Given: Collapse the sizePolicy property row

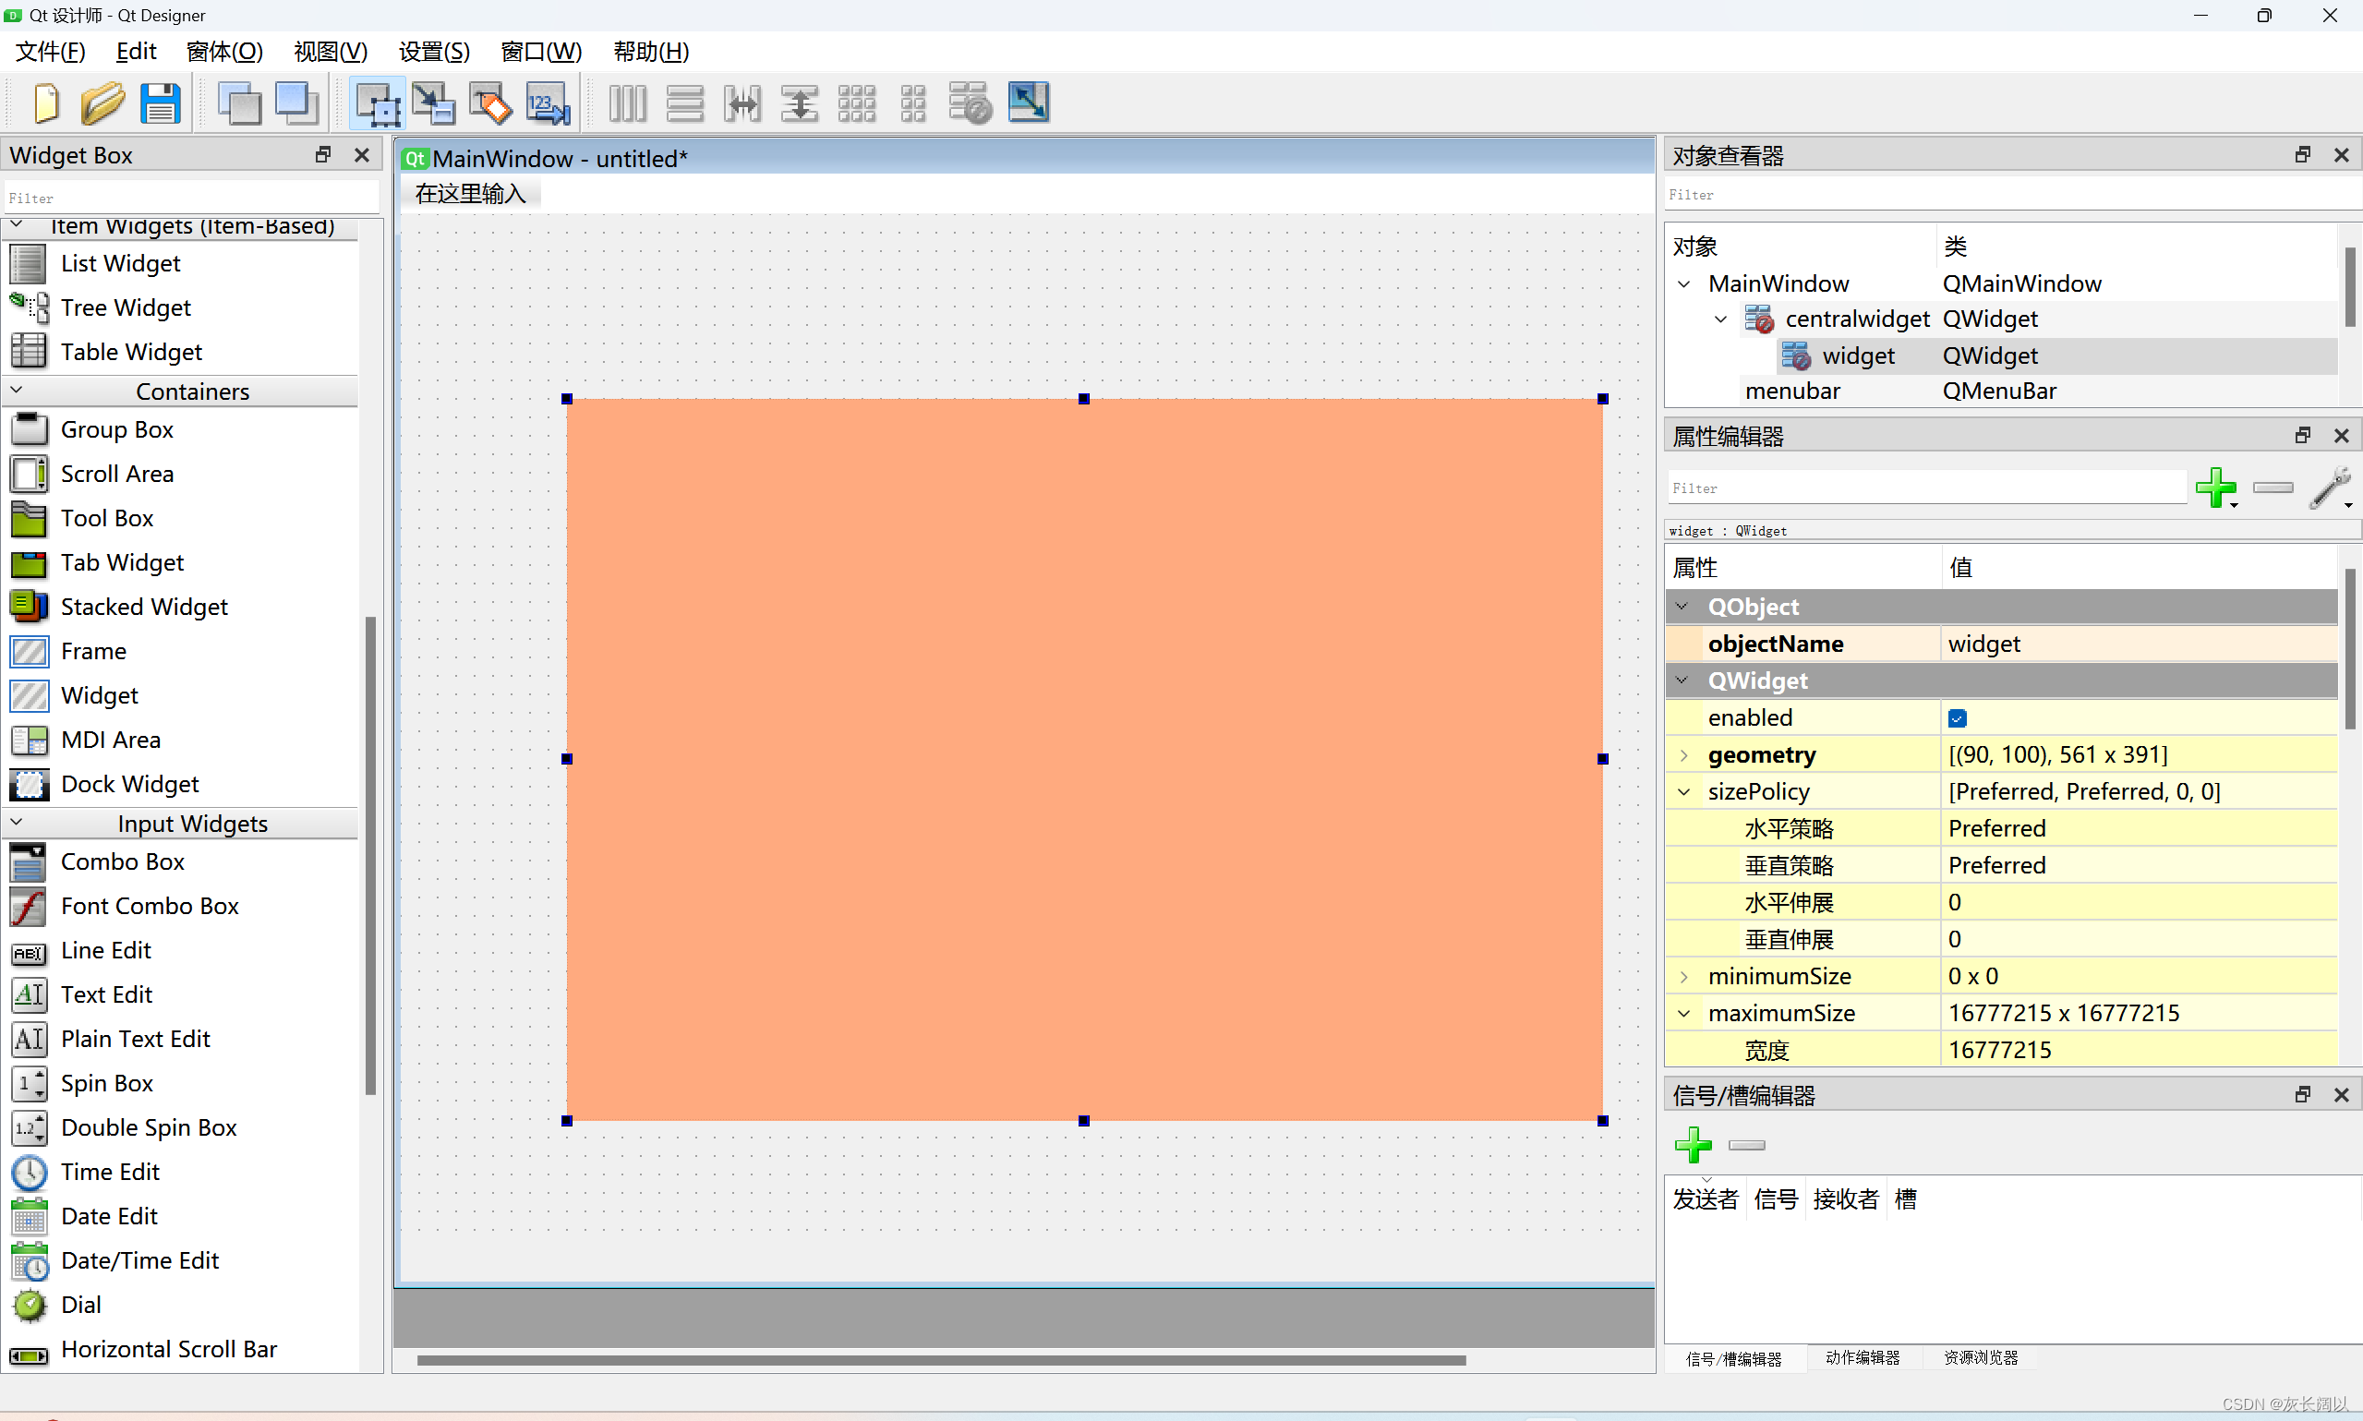Looking at the screenshot, I should click(x=1684, y=792).
